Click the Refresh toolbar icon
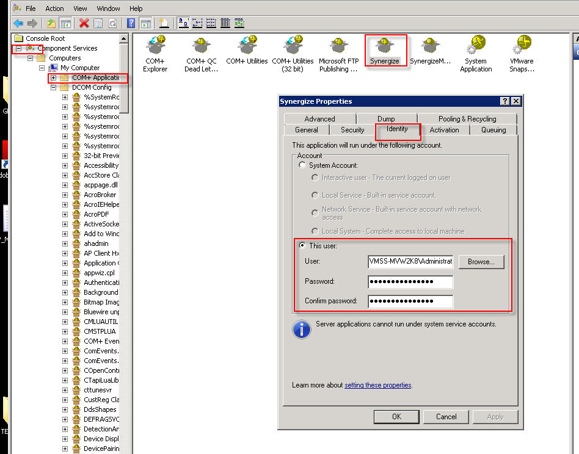This screenshot has height=454, width=579. (x=112, y=24)
